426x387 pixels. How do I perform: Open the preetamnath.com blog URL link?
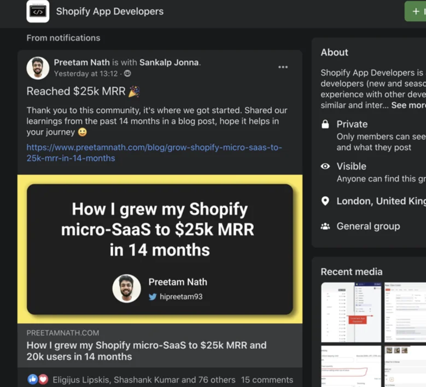[x=154, y=153]
